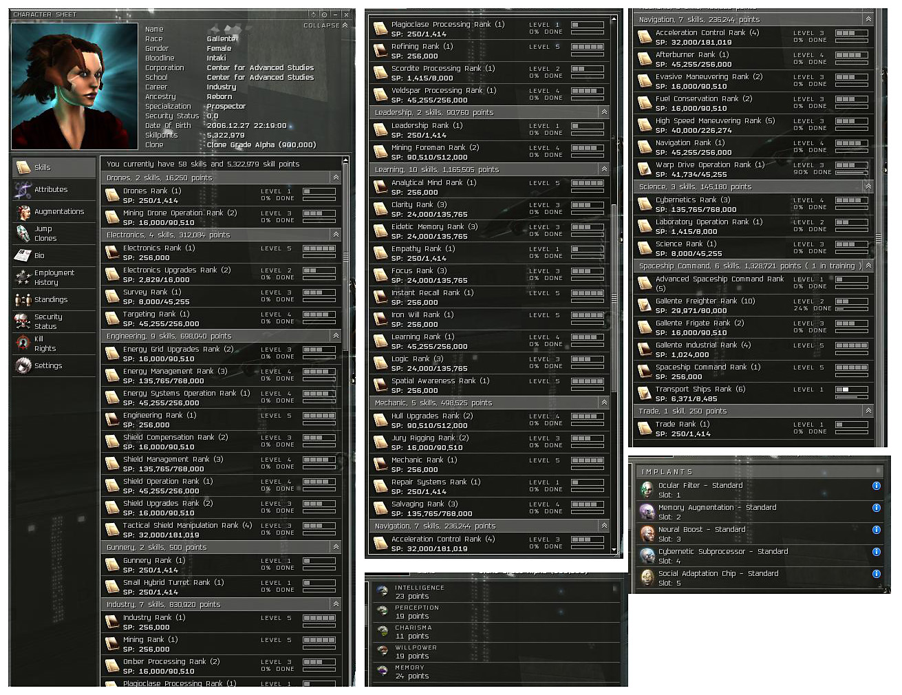The image size is (902, 695).
Task: Select the Small Hybrid Turret skill
Action: [x=222, y=587]
